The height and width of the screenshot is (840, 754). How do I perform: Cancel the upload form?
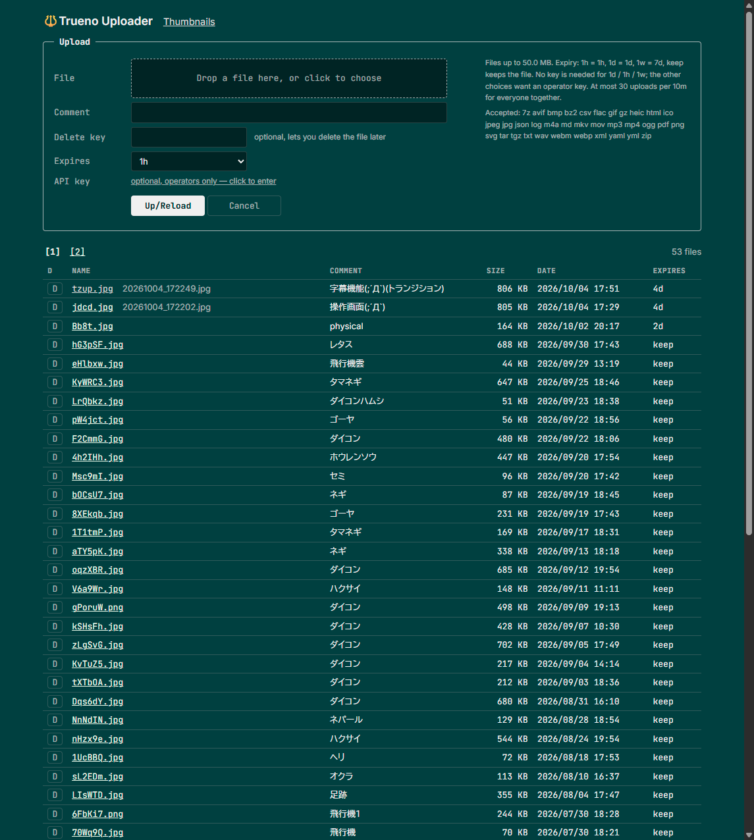pyautogui.click(x=244, y=205)
